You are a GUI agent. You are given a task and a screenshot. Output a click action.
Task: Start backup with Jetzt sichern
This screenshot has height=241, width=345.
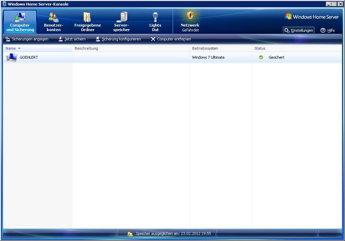pyautogui.click(x=72, y=39)
